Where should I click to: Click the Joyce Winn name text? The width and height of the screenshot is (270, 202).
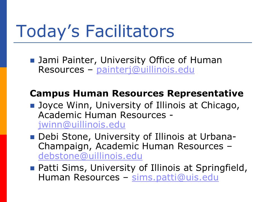[64, 105]
